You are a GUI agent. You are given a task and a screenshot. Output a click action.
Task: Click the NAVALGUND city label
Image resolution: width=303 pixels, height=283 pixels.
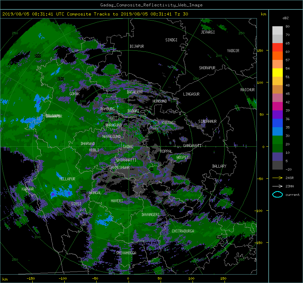pyautogui.click(x=111, y=137)
